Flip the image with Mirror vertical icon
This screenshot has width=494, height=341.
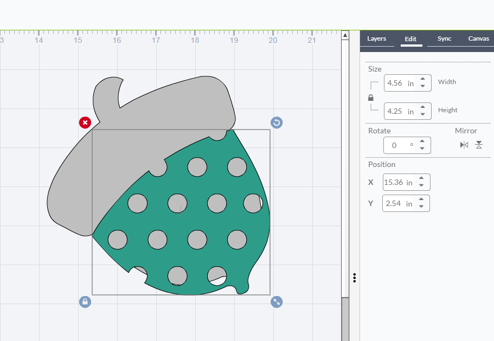pyautogui.click(x=479, y=145)
